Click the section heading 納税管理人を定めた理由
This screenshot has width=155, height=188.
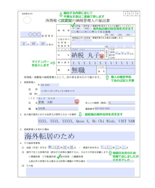tap(37, 129)
